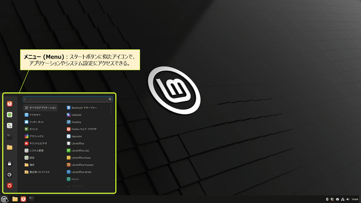
Task: Select the インターネット category
Action: point(41,122)
